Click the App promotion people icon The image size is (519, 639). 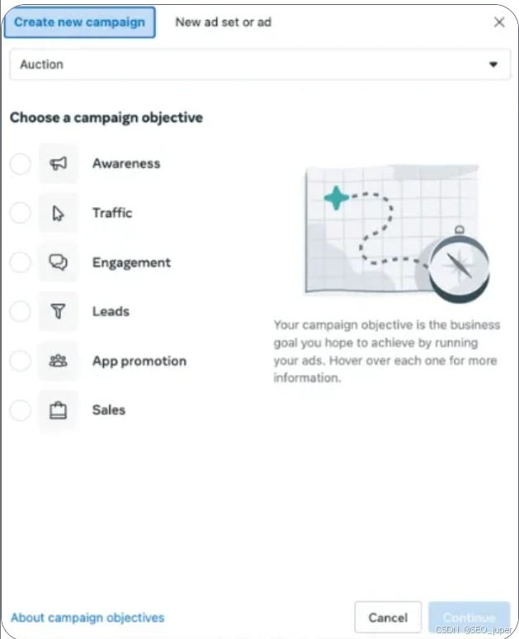click(x=58, y=361)
